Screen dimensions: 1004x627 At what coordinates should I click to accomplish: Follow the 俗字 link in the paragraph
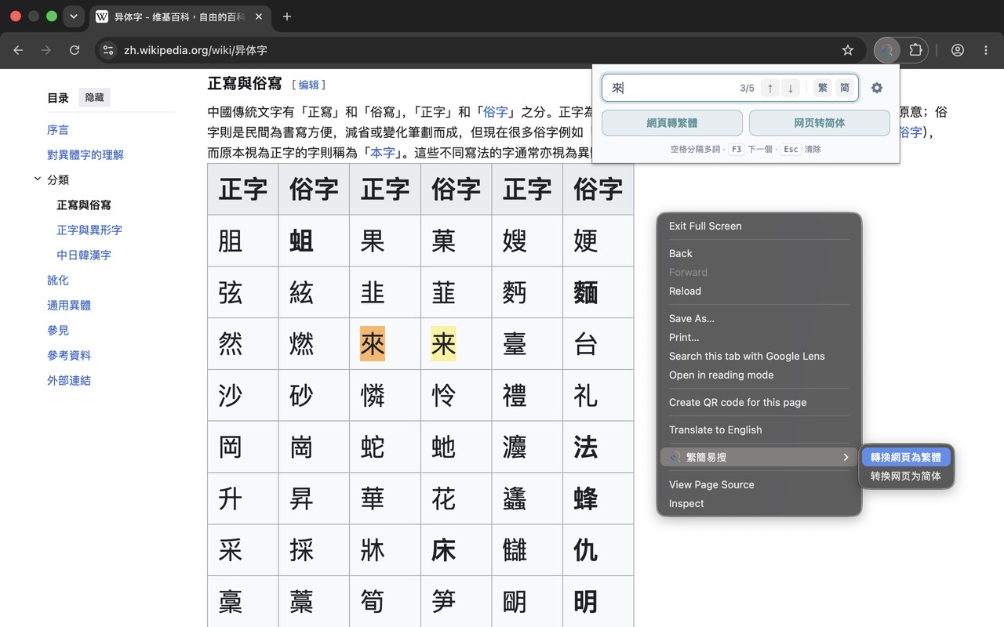(496, 111)
